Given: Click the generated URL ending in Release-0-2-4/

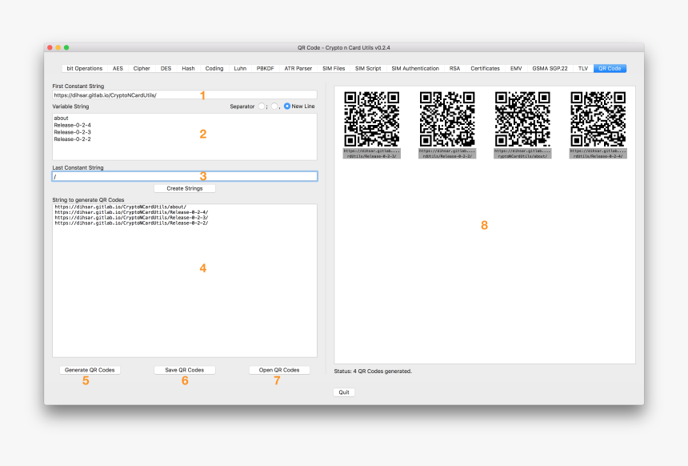Looking at the screenshot, I should coord(132,212).
